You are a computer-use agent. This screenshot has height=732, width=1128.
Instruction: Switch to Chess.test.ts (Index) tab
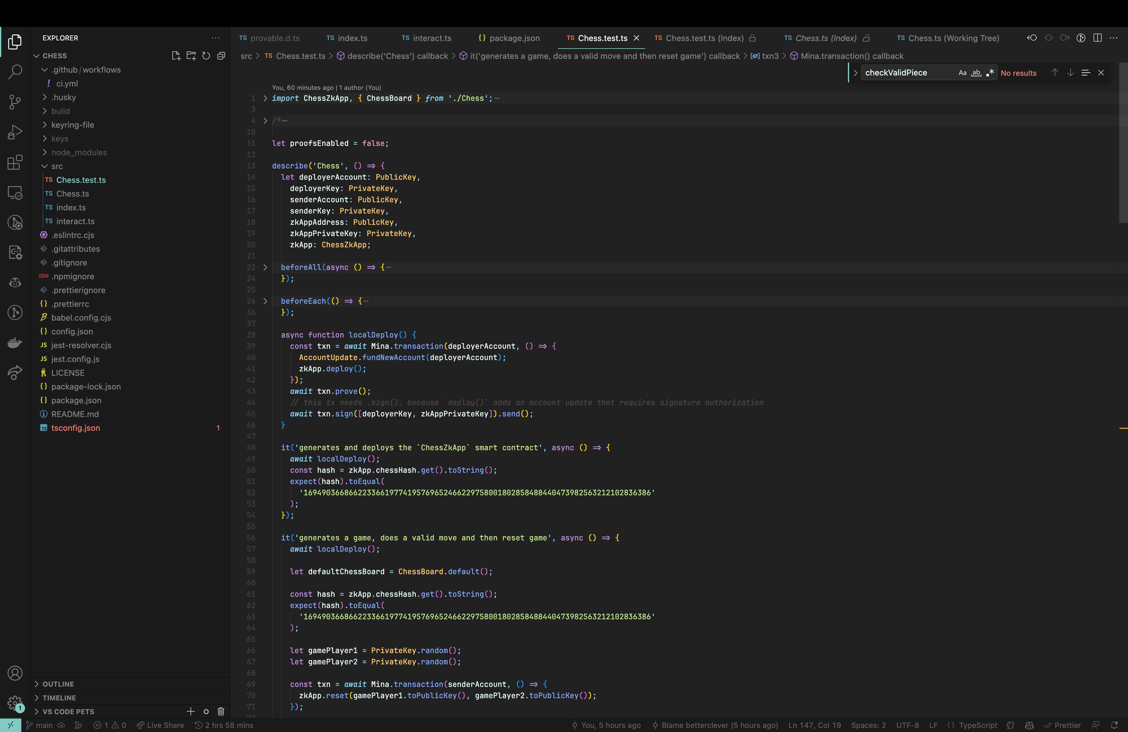click(705, 38)
